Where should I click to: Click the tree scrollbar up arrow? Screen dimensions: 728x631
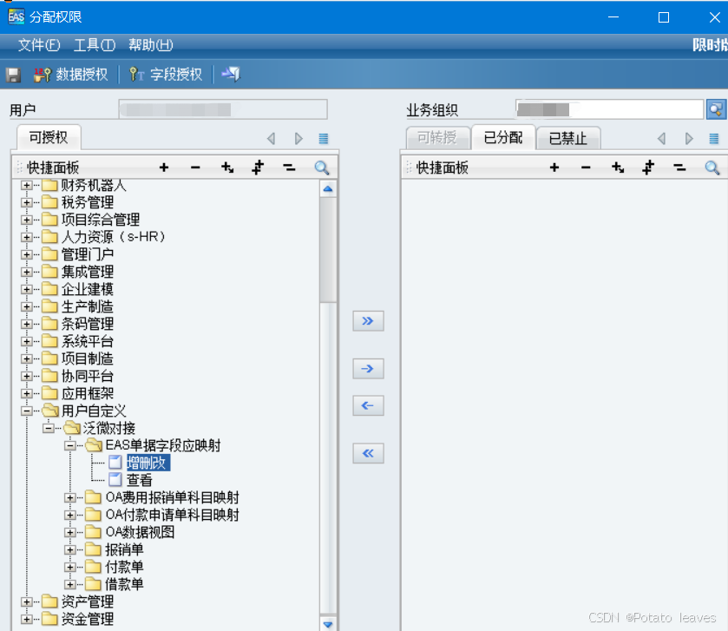(x=328, y=189)
